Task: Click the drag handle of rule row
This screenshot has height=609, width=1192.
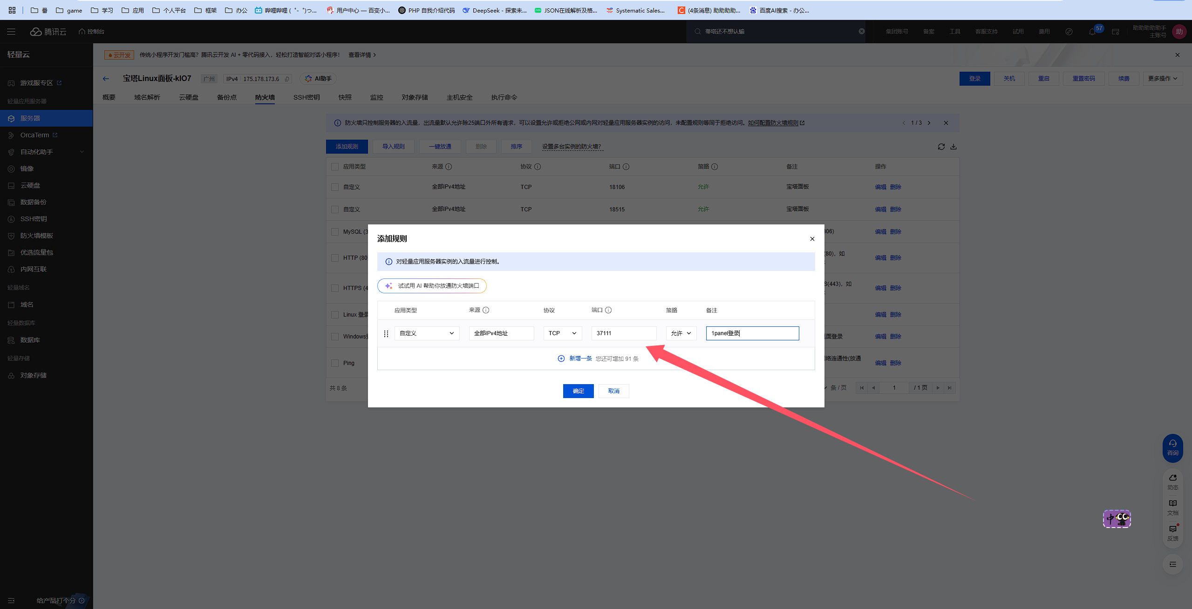Action: pos(386,333)
